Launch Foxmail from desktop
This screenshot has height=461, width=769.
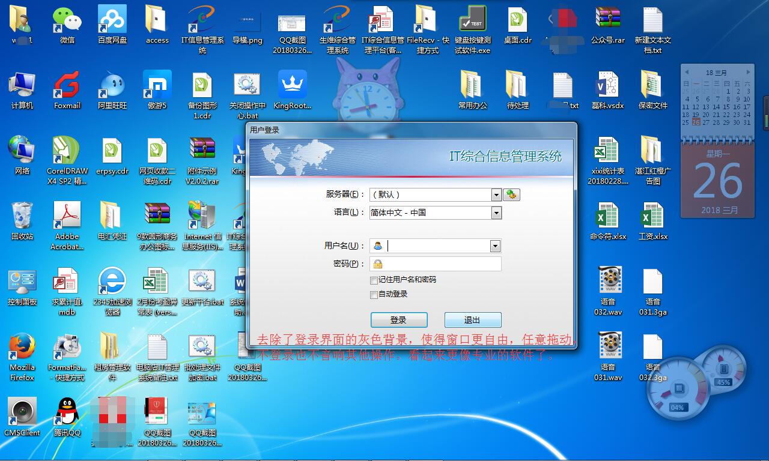(67, 91)
